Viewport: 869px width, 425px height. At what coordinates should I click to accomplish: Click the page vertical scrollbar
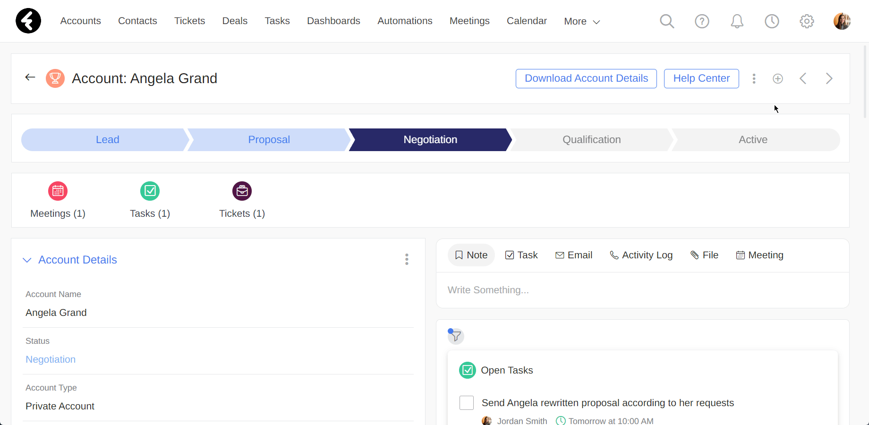pyautogui.click(x=865, y=81)
